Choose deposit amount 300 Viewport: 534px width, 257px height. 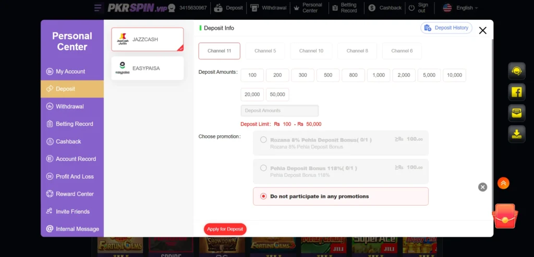[x=303, y=75]
